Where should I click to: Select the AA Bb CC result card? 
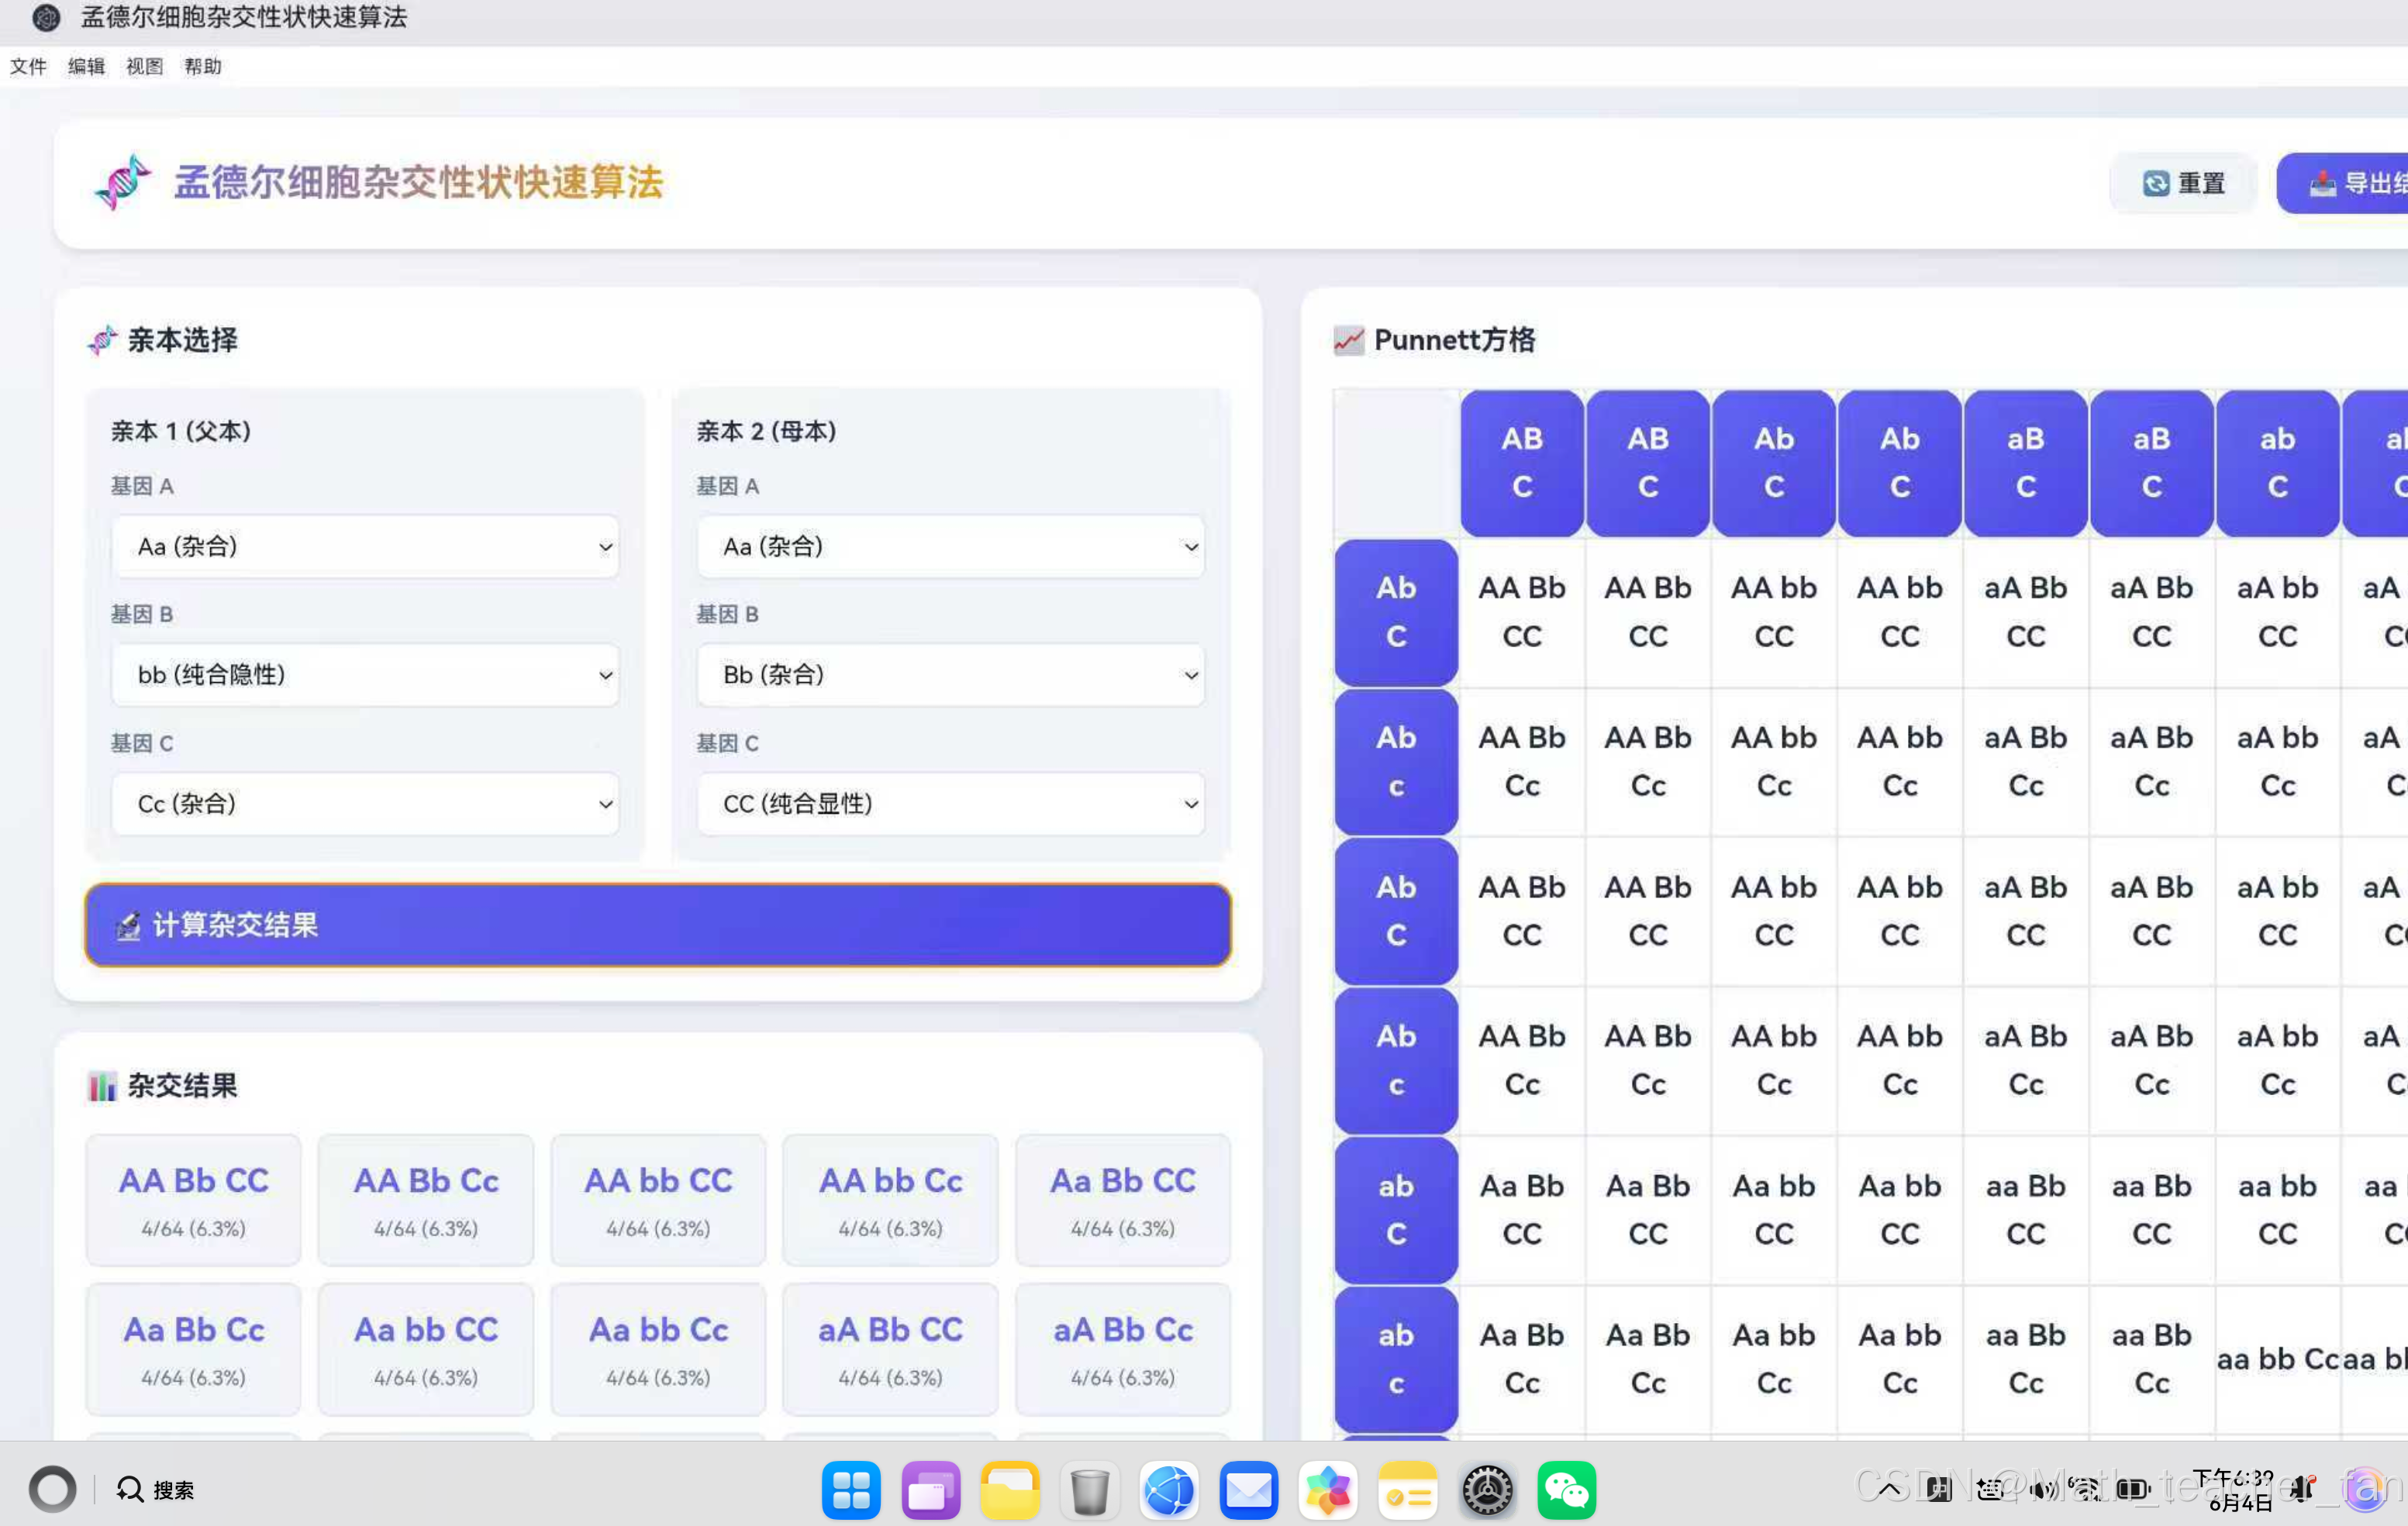(193, 1200)
